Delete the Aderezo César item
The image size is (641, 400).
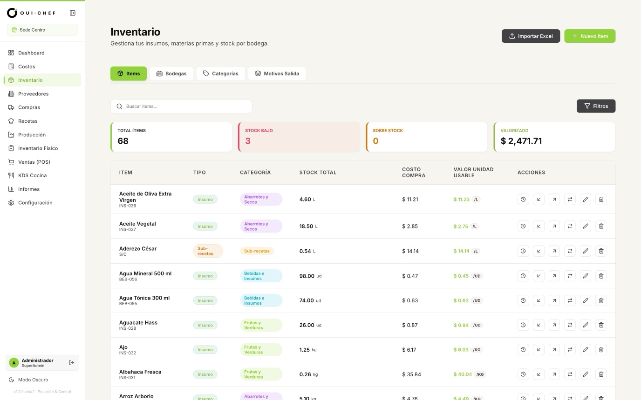[601, 251]
